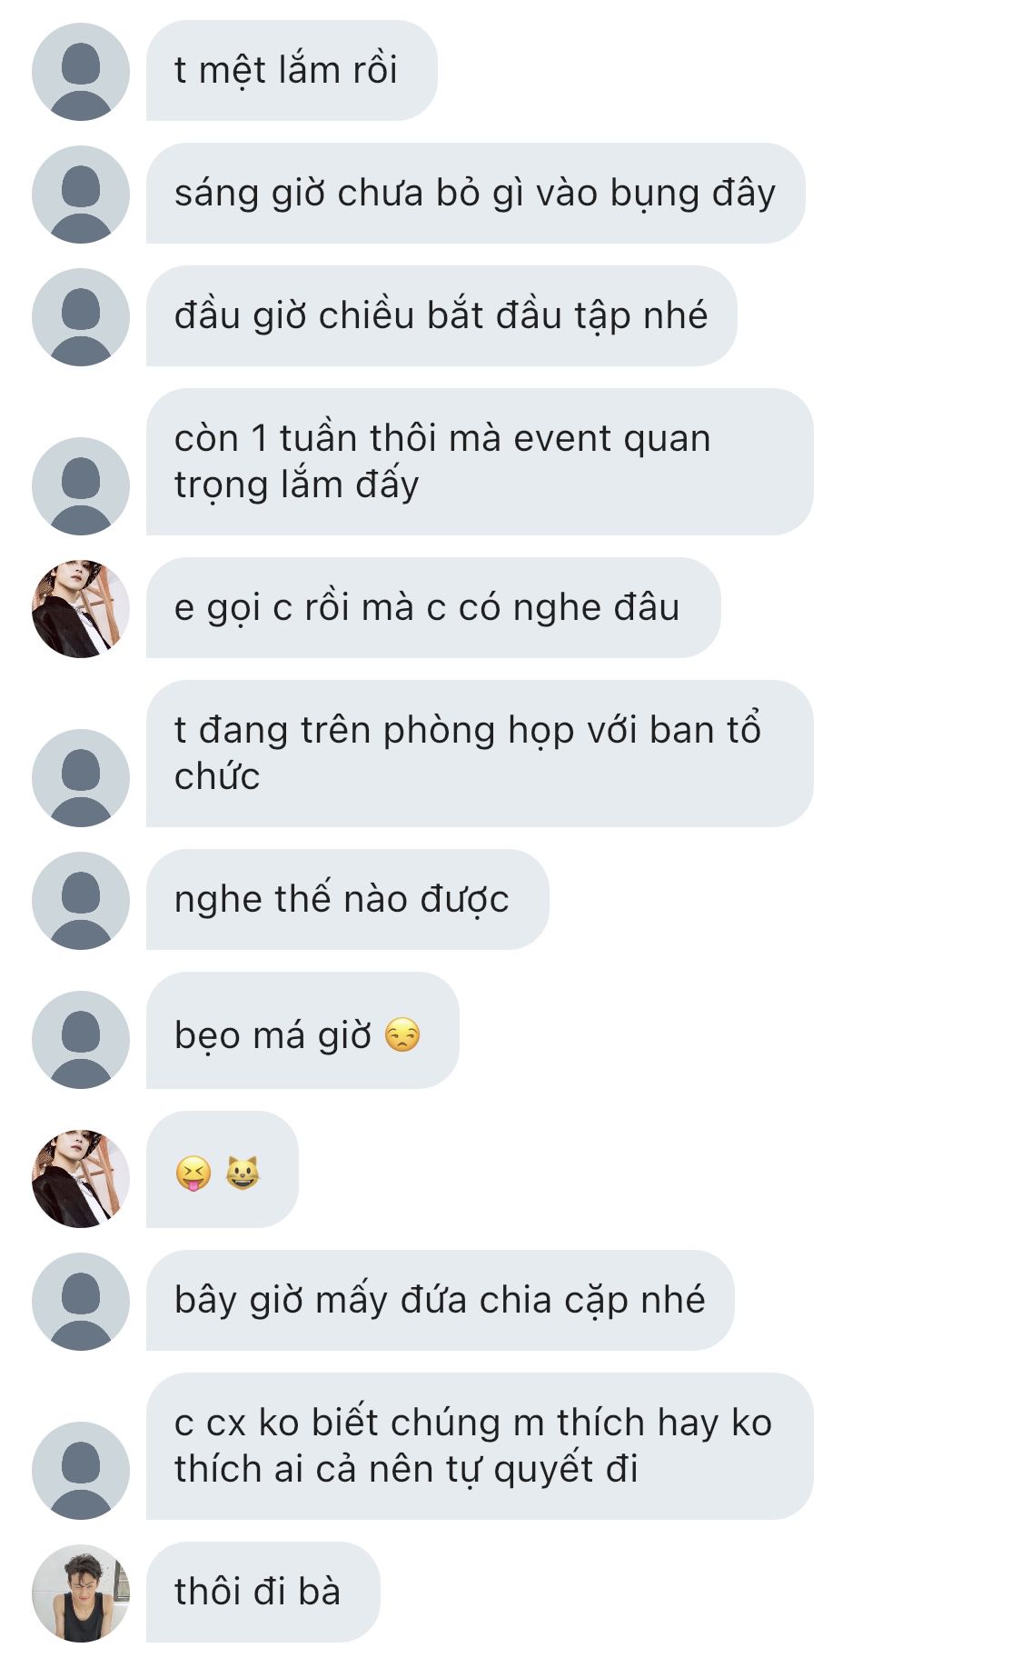Select avatar beside "bây giờ mấy đứa chia cặp nhé"
1021x1658 pixels.
(81, 1302)
